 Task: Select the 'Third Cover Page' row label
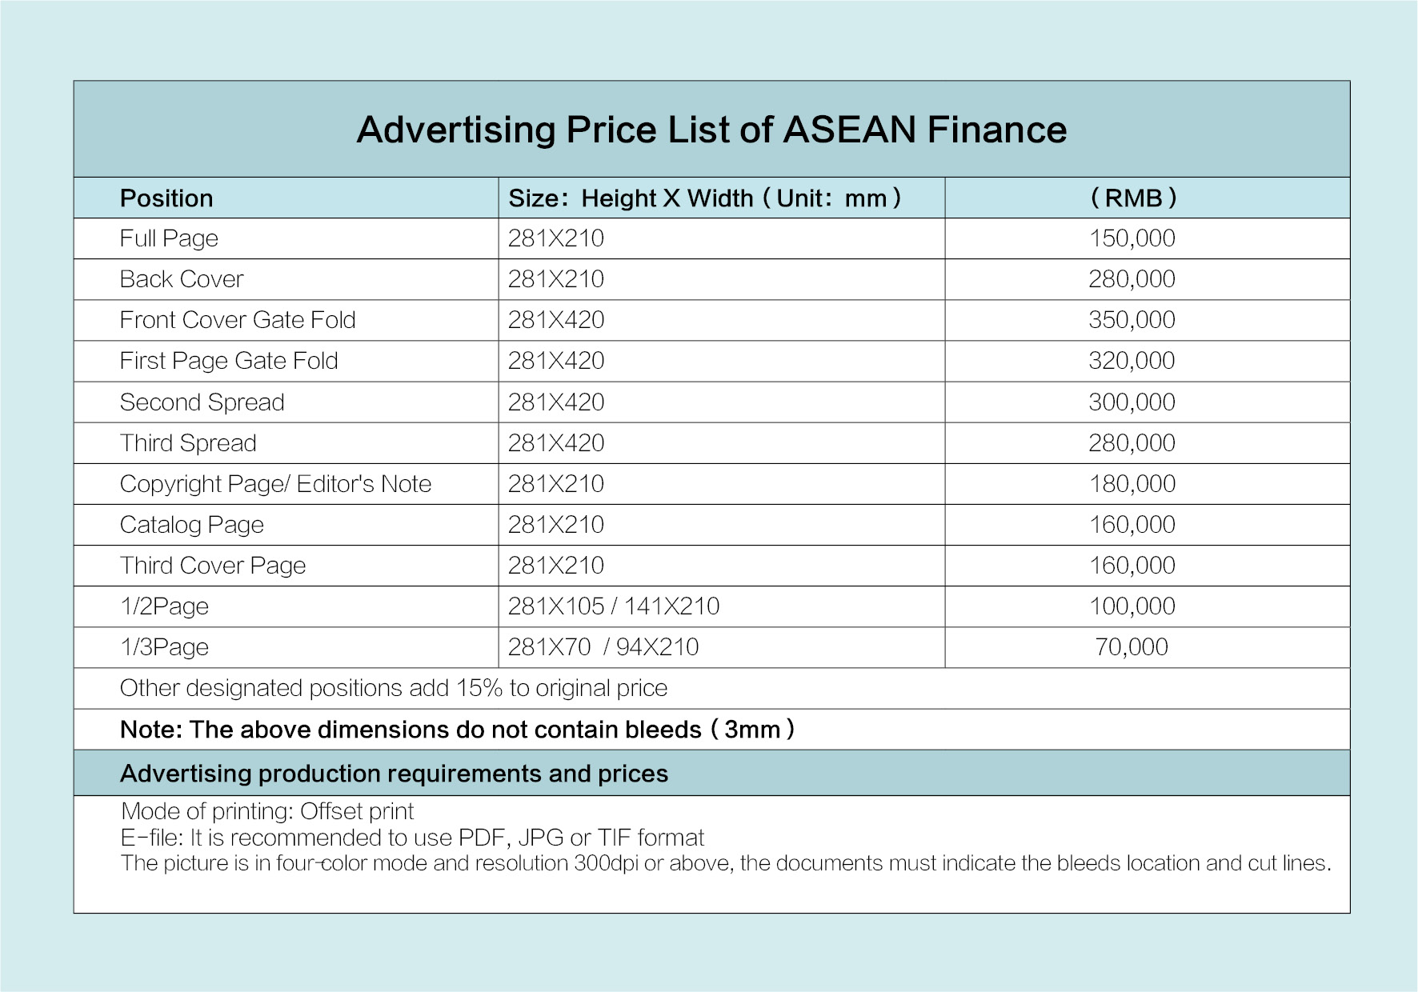pos(213,566)
